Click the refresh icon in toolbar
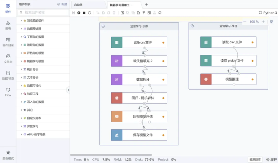Screen dimensions: 278x163 [89, 13]
